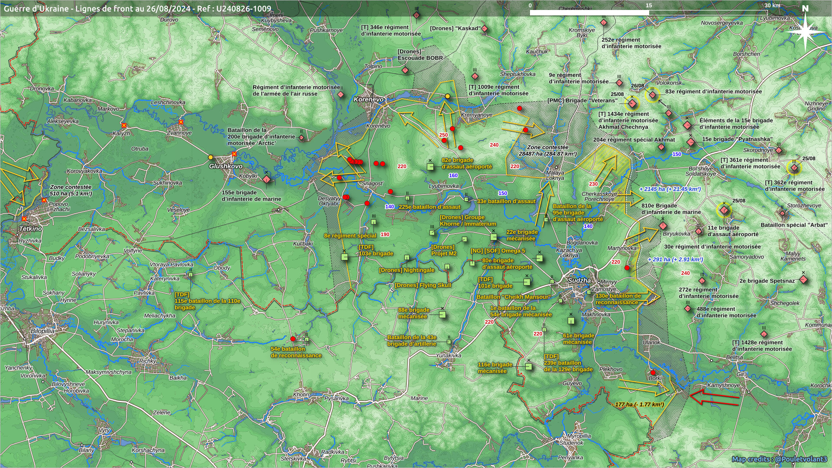
Task: Click the 155e brigade d'infanterie de marine diamond
Action: click(x=266, y=179)
